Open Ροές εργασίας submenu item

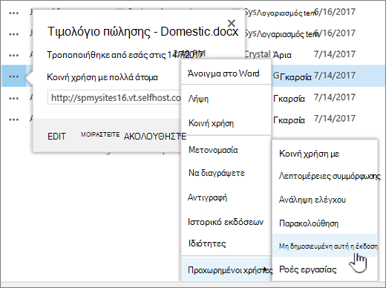325,269
